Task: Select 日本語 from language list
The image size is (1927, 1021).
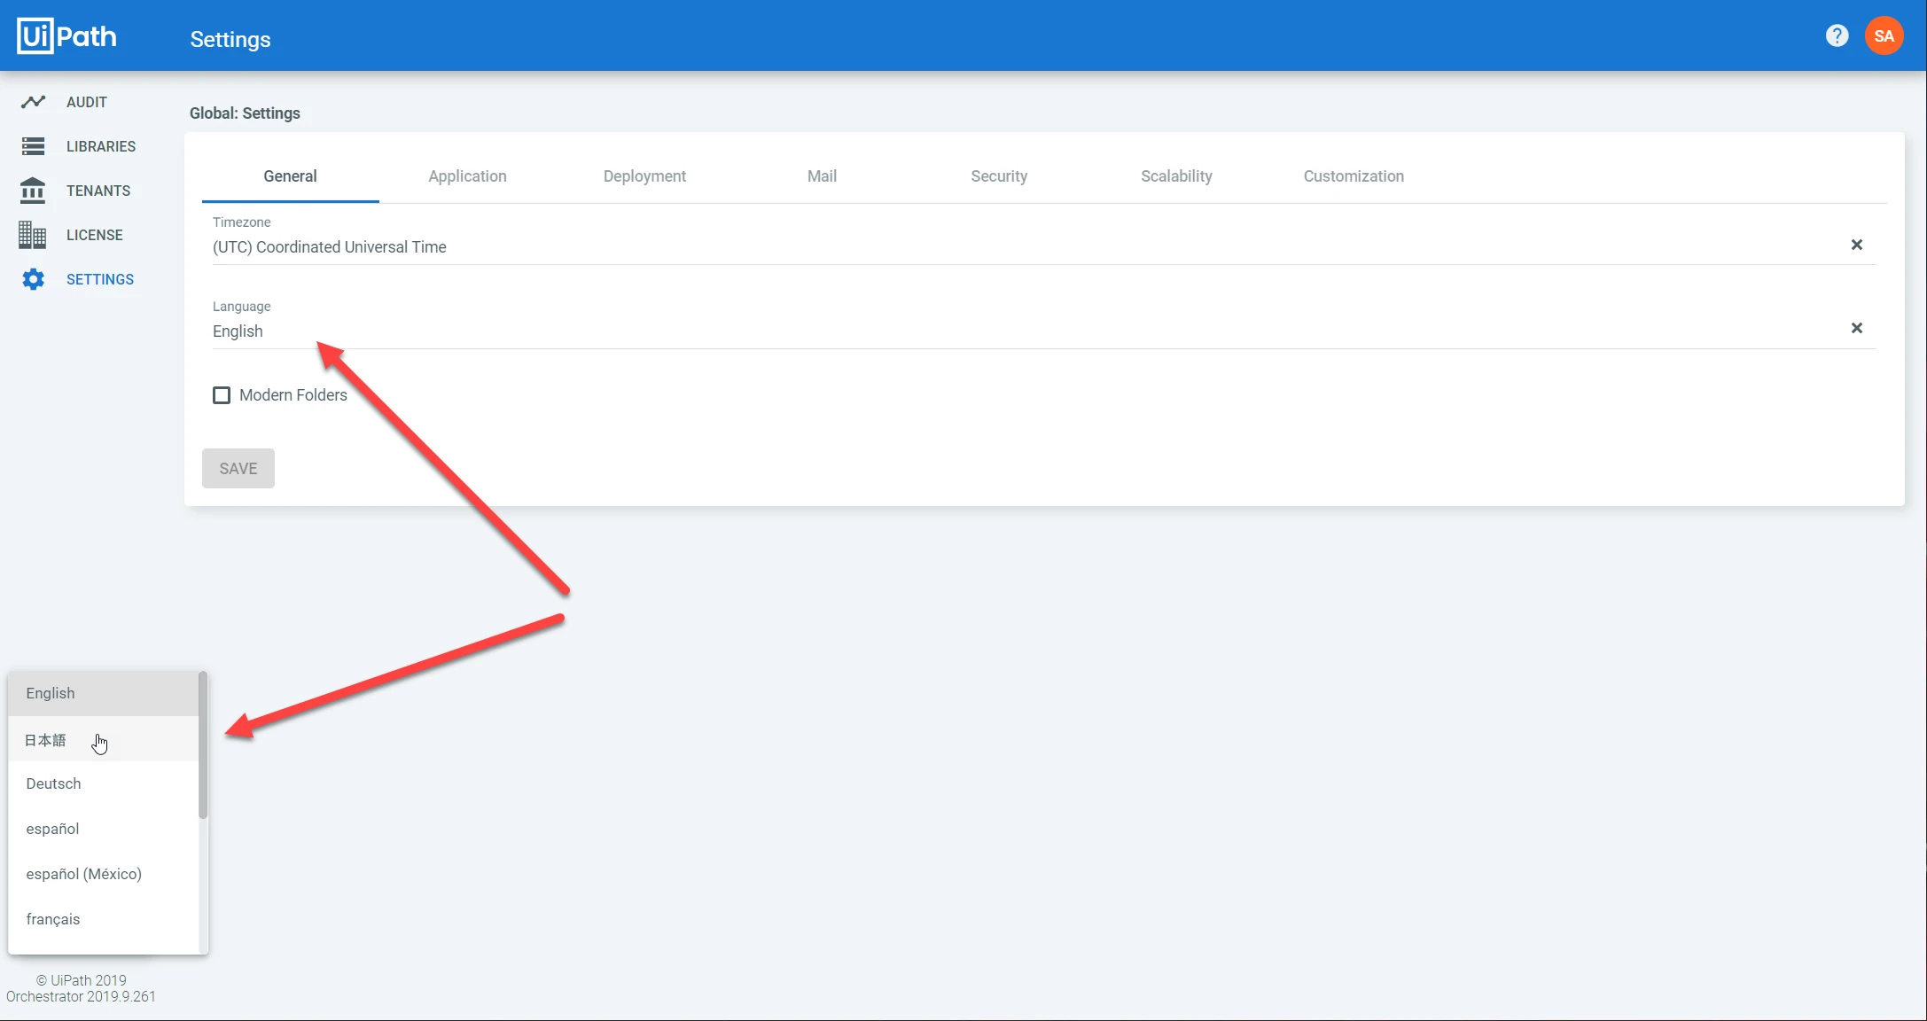Action: point(104,739)
